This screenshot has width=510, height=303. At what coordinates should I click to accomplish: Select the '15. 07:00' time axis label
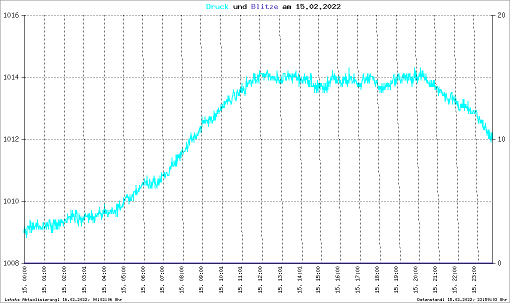[162, 279]
